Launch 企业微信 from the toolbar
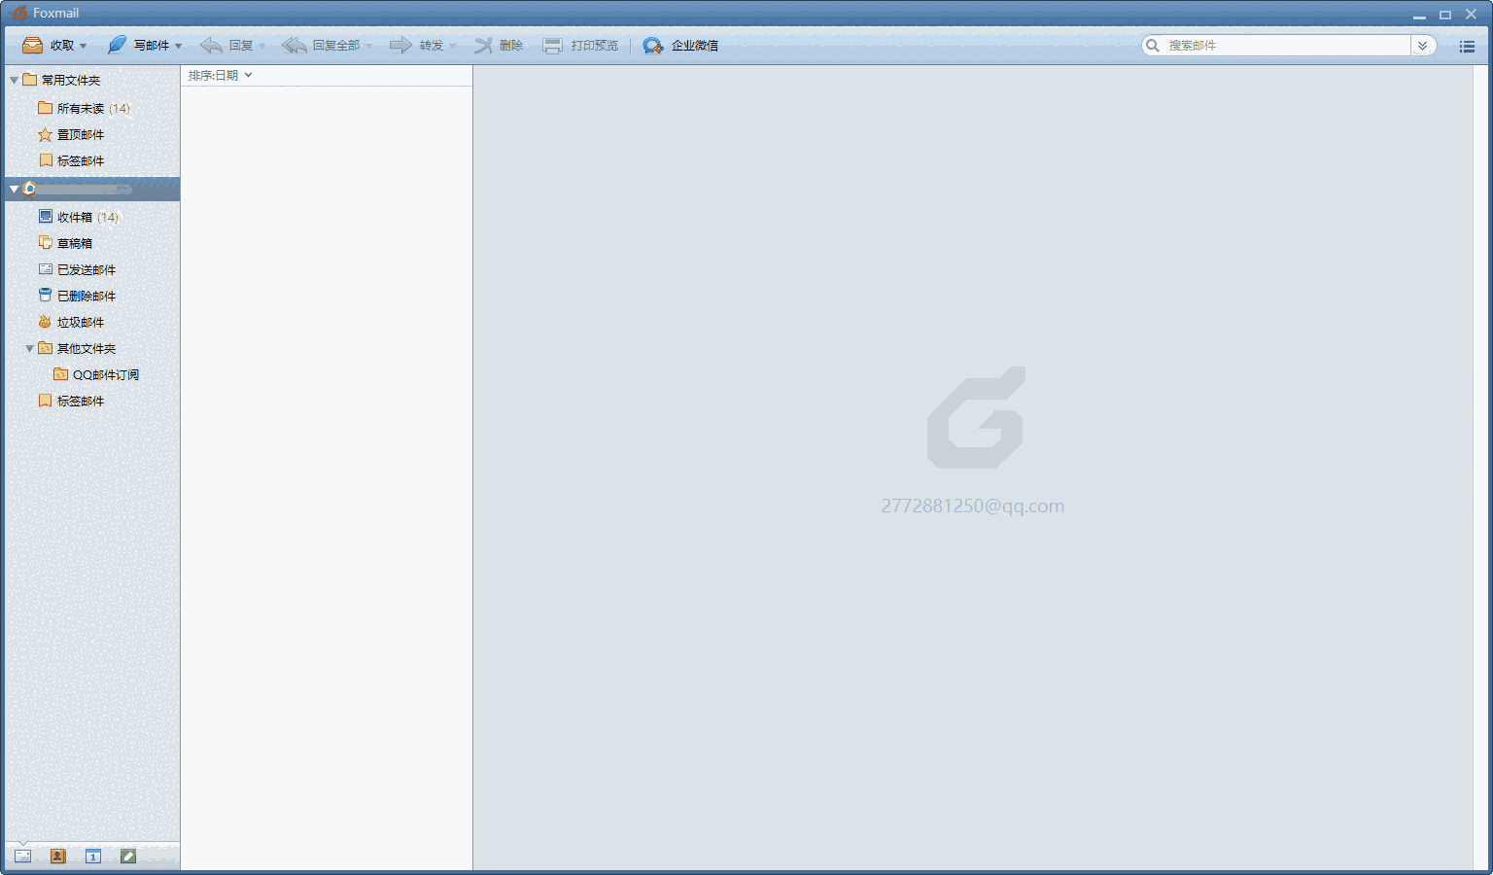1493x875 pixels. coord(680,46)
